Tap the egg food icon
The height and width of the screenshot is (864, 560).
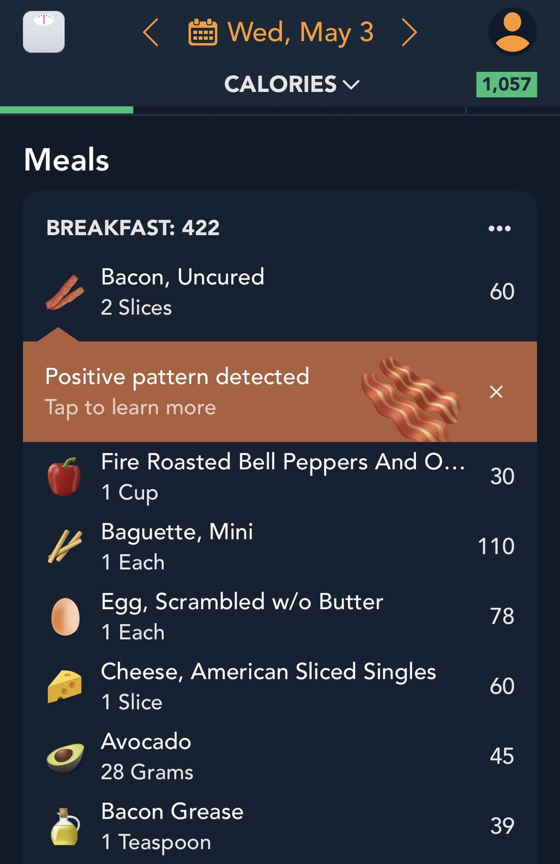[65, 616]
